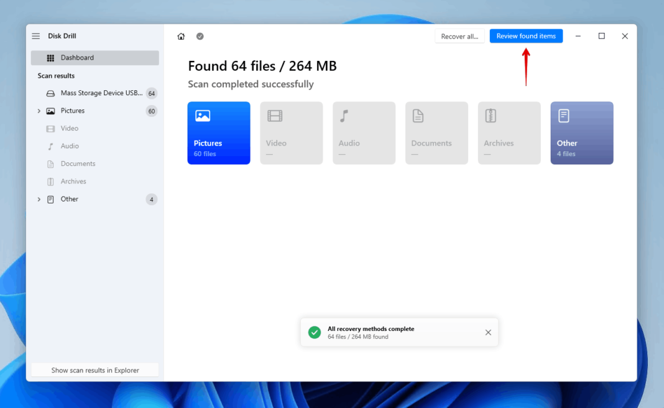The image size is (664, 408).
Task: Select the Pictures category tile
Action: coord(218,132)
